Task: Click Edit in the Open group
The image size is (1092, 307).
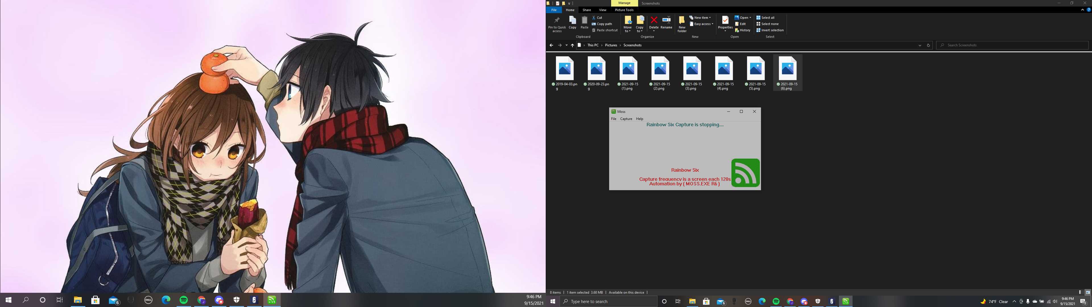Action: (740, 24)
